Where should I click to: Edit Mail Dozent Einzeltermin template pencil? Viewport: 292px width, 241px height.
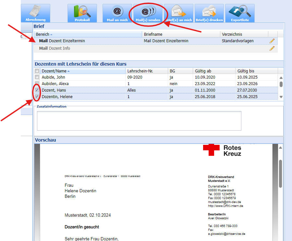tap(272, 41)
